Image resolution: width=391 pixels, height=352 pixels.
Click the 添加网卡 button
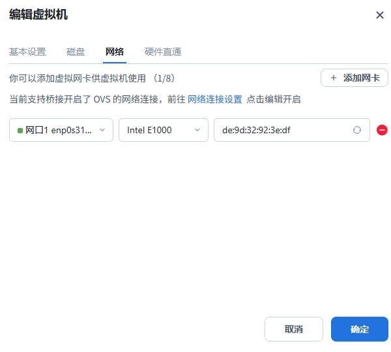pos(354,78)
